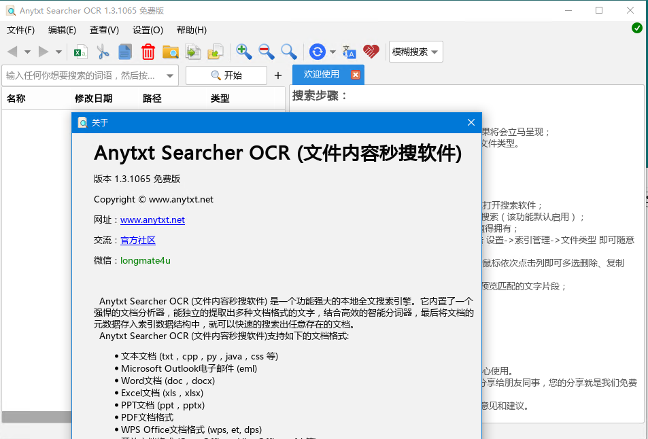Add a new tab with the plus button
This screenshot has width=648, height=439.
tap(278, 75)
